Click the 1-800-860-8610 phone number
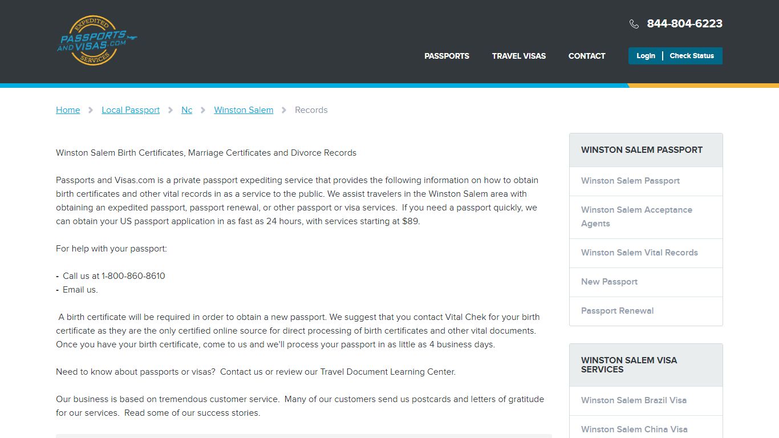Image resolution: width=779 pixels, height=438 pixels. click(133, 276)
